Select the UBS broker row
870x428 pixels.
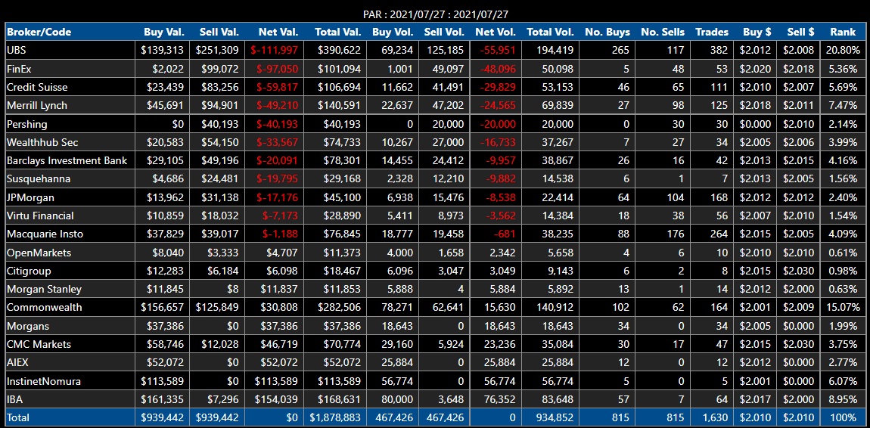coord(435,51)
